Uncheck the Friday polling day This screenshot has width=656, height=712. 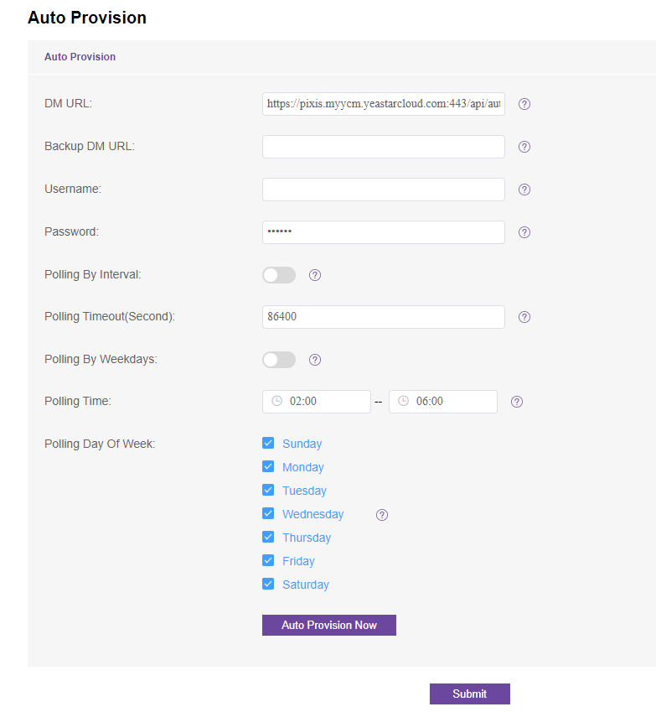[x=268, y=560]
